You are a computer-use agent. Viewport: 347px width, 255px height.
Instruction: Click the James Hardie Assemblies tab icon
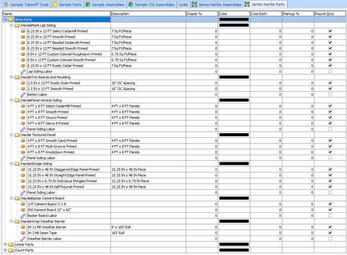[x=194, y=4]
